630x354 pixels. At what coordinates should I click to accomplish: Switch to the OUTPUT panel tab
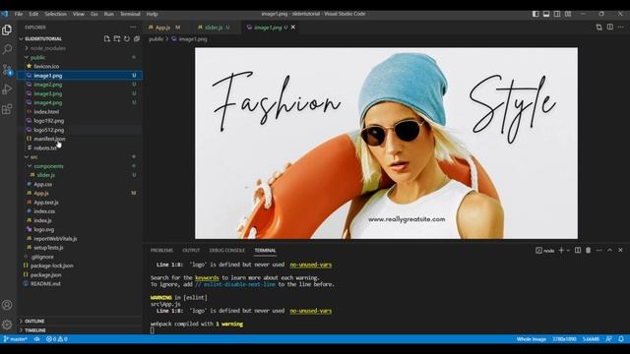(191, 250)
